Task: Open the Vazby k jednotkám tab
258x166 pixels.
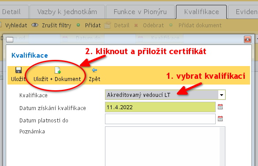Action: click(x=67, y=12)
